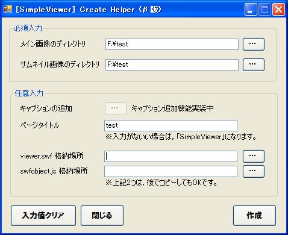This screenshot has width=288, height=235.
Task: Focus the swfobject.js 格納場所 input field
Action: [171, 172]
